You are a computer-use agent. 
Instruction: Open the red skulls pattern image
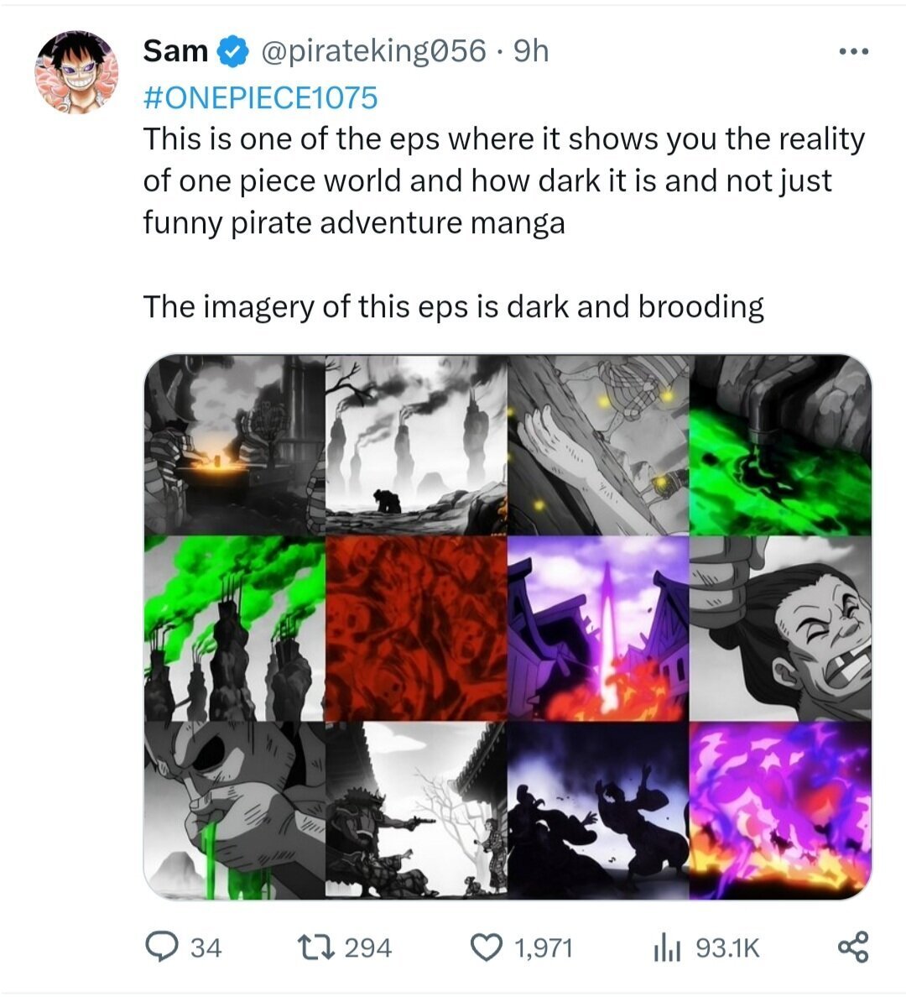416,629
